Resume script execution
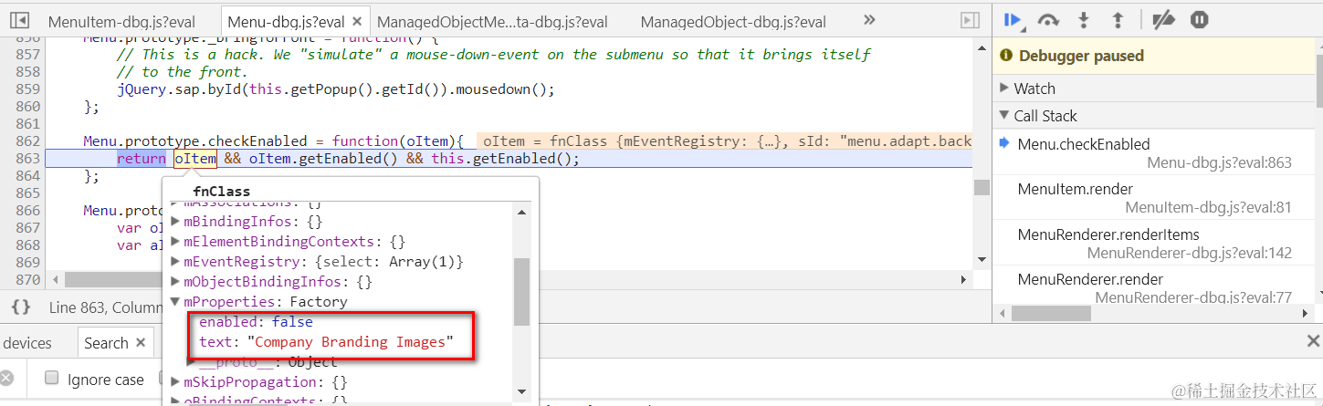Screen dimensions: 1323x406 pyautogui.click(x=1013, y=19)
